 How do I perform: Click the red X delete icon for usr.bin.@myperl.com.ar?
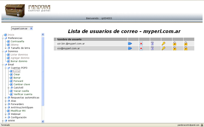141,43
